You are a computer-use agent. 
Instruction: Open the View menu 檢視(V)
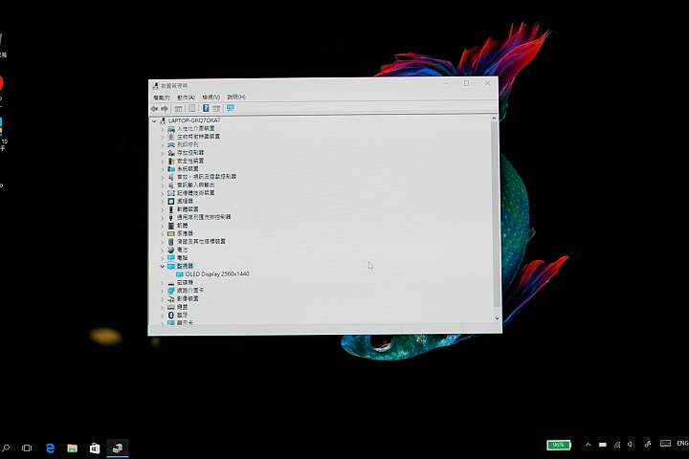[x=211, y=98]
